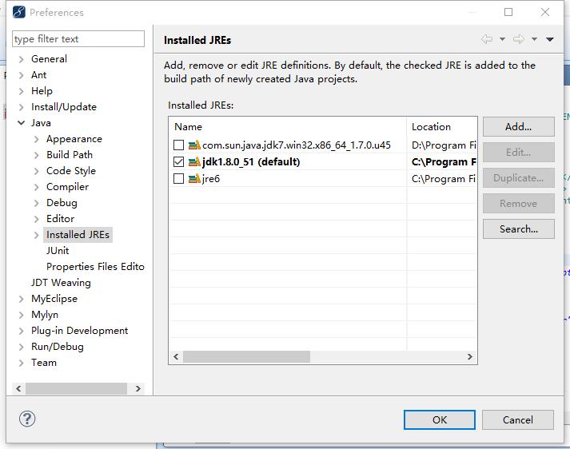Select JUnit in the preferences tree
Image resolution: width=570 pixels, height=449 pixels.
pyautogui.click(x=58, y=251)
